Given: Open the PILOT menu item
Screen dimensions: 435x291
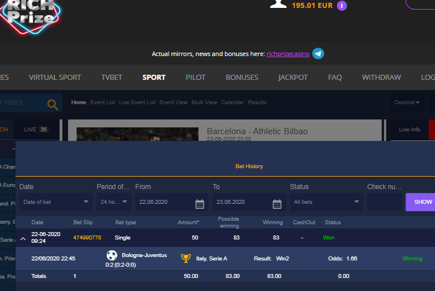Looking at the screenshot, I should click(x=196, y=77).
